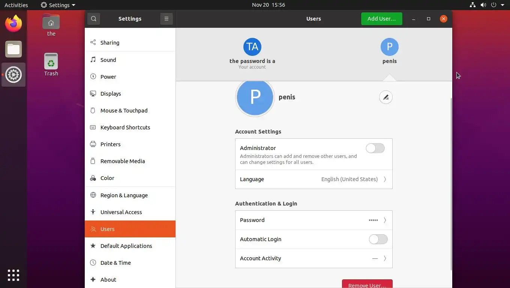This screenshot has width=510, height=288.
Task: Click the Region & Language globe icon
Action: click(x=93, y=195)
